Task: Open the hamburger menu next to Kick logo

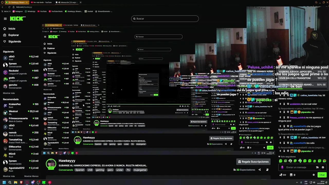Action: [x=5, y=18]
